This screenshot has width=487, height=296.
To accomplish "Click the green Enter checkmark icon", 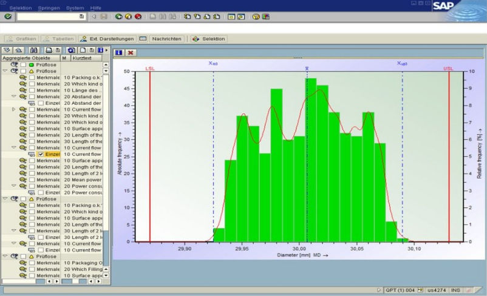I will 7,17.
